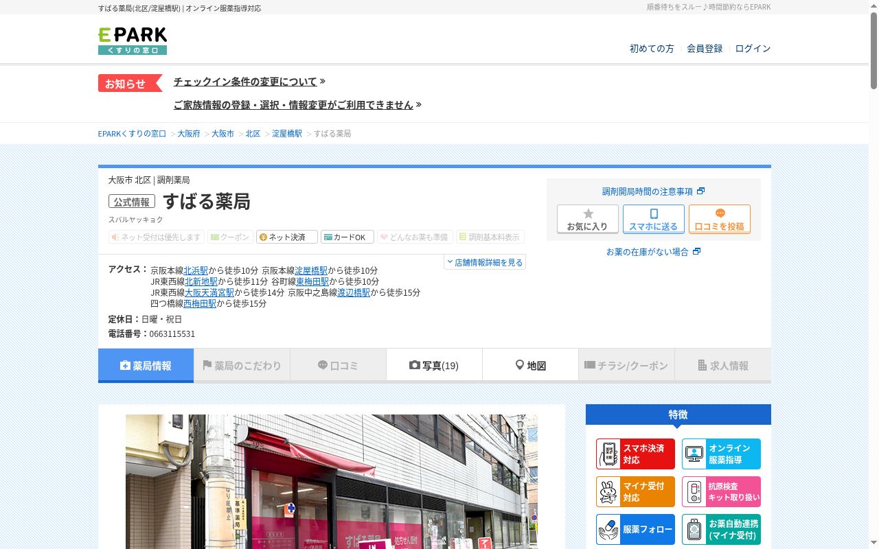The image size is (879, 549).
Task: Click the 北浜駅 station link
Action: click(x=196, y=270)
